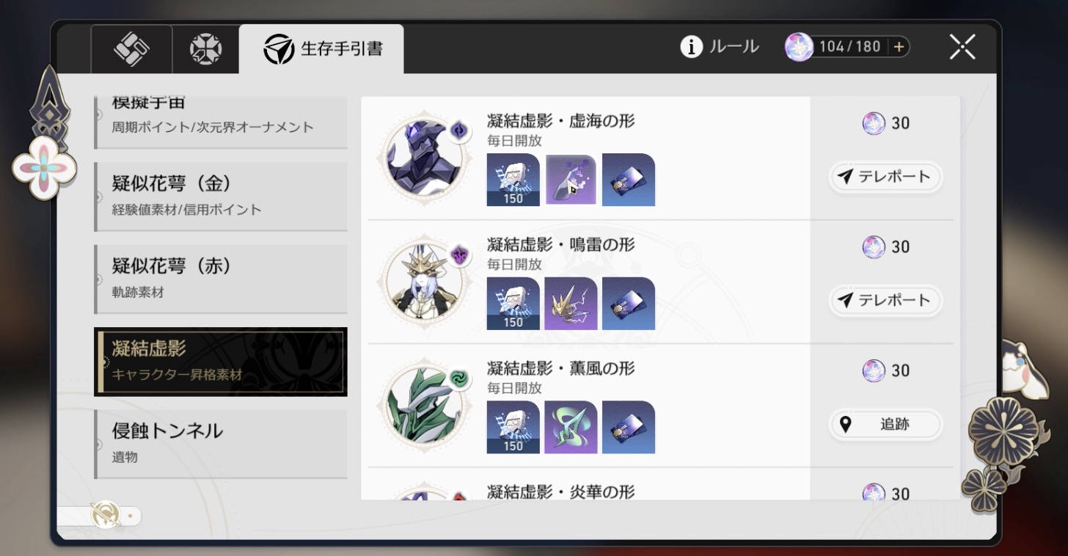Teleport to 鳴雷の形 stage

click(x=885, y=300)
